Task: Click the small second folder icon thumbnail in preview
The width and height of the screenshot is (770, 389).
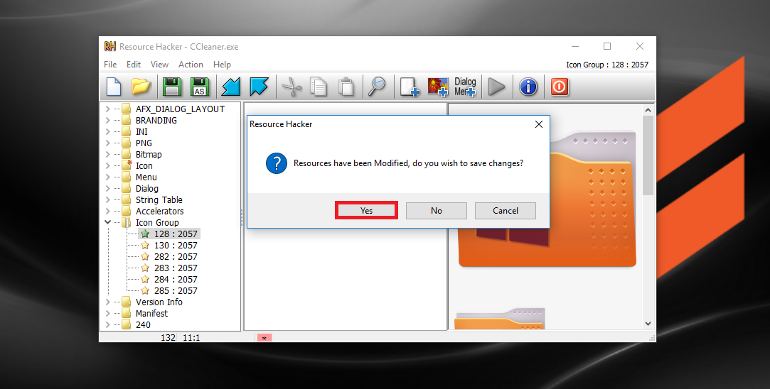Action: point(500,319)
